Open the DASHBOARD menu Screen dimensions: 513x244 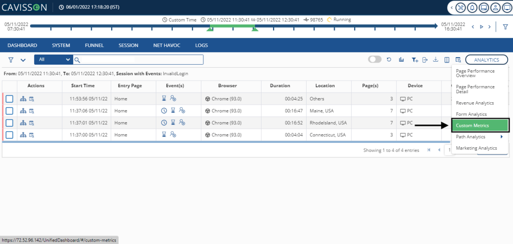(x=22, y=46)
